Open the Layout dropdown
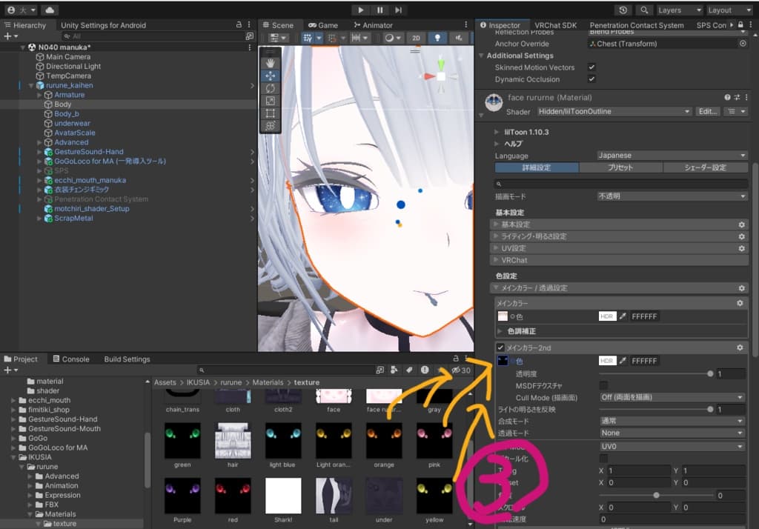759x529 pixels. pyautogui.click(x=729, y=10)
